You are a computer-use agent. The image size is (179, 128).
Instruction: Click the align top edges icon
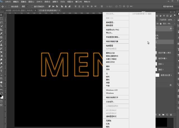(x=50, y=6)
